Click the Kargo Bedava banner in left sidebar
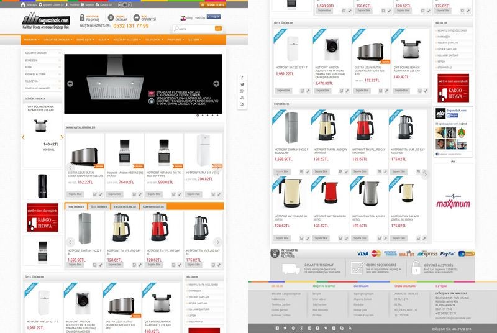Image resolution: width=497 pixels, height=333 pixels. coord(42,217)
